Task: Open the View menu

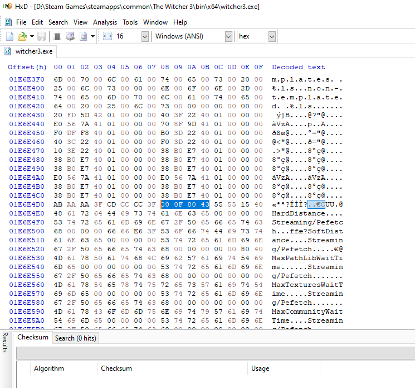Action: tap(80, 22)
